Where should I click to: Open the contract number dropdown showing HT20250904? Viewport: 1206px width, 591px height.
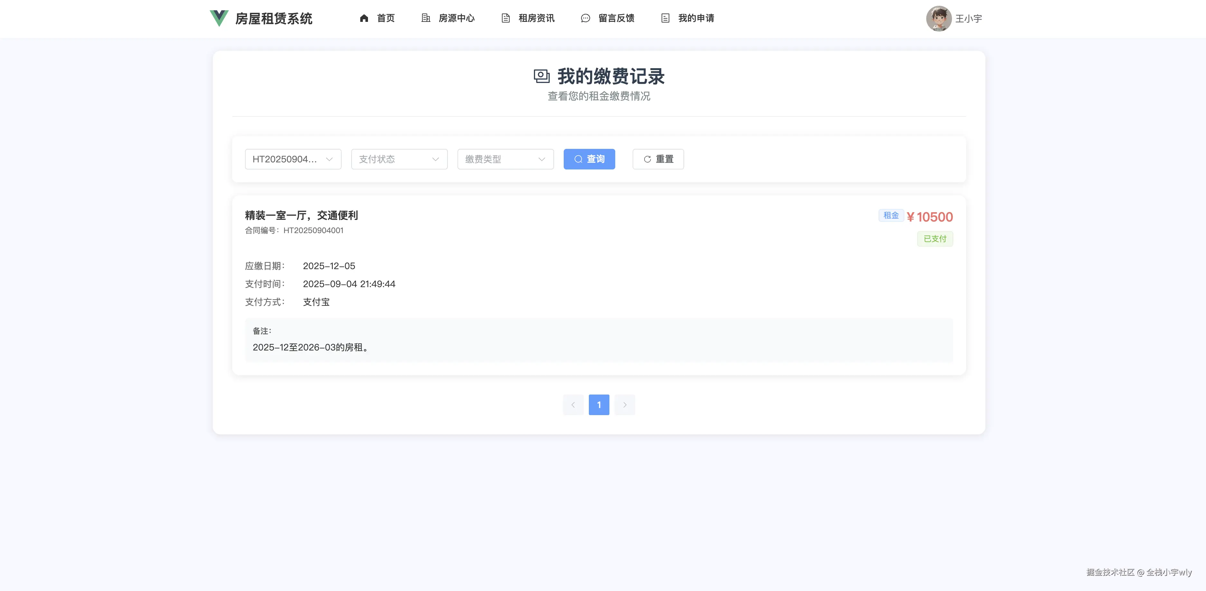(x=293, y=159)
